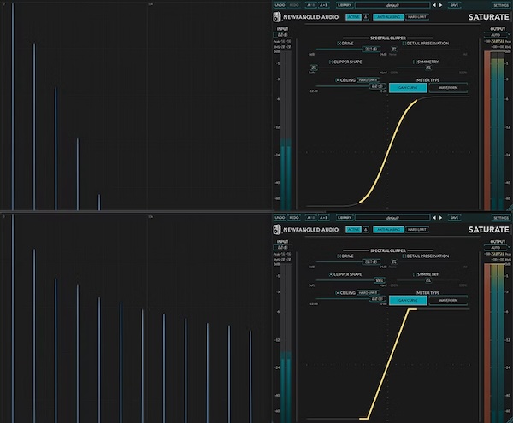Click the Drive slider handle in lower plugin
Image resolution: width=513 pixels, height=423 pixels.
click(371, 261)
